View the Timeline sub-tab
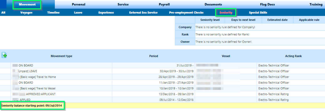The width and height of the screenshot is (325, 111). (x=53, y=13)
